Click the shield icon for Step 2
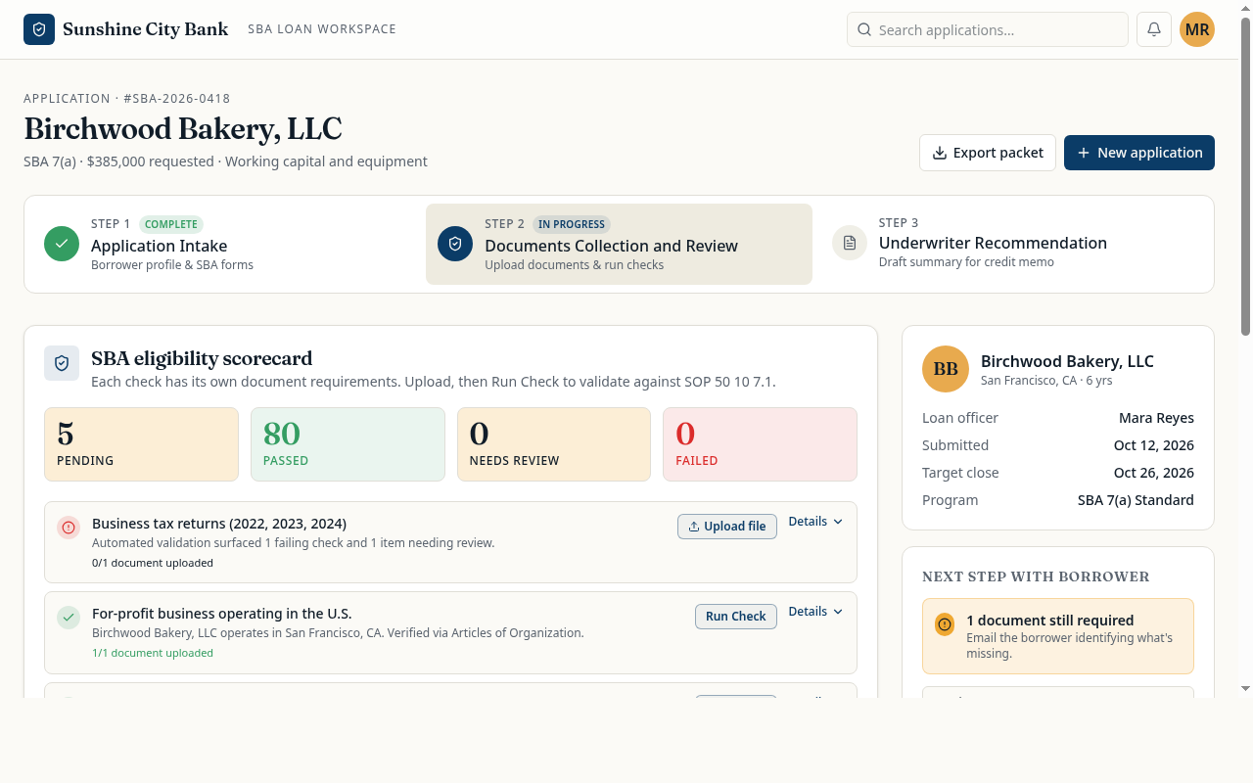The image size is (1253, 783). pyautogui.click(x=455, y=244)
